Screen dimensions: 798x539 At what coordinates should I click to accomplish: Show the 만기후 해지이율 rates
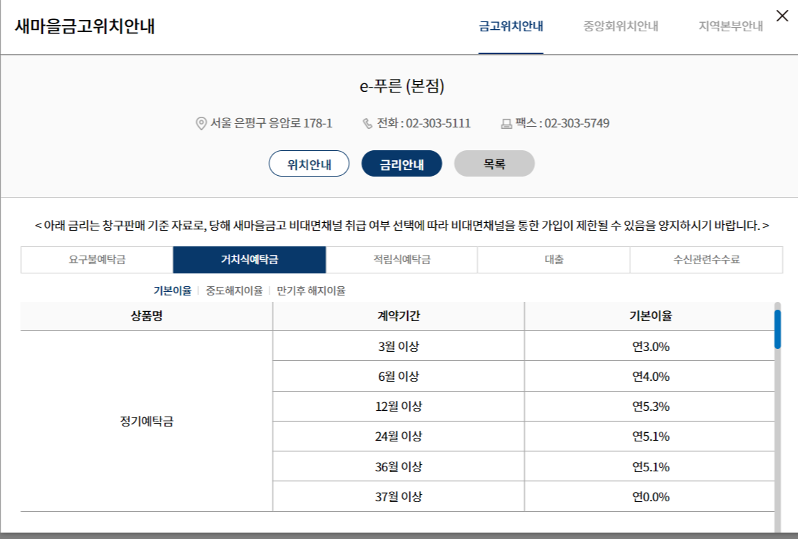click(311, 291)
